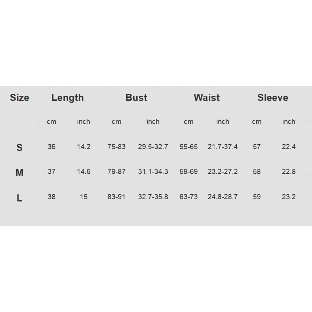Click the Length column header
Image resolution: width=312 pixels, height=312 pixels.
[x=68, y=98]
